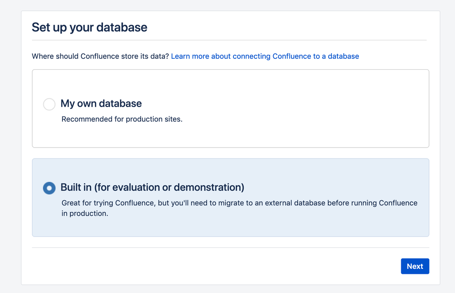The image size is (455, 293).
Task: Open the Learn more about connecting Confluence link
Action: tap(265, 57)
